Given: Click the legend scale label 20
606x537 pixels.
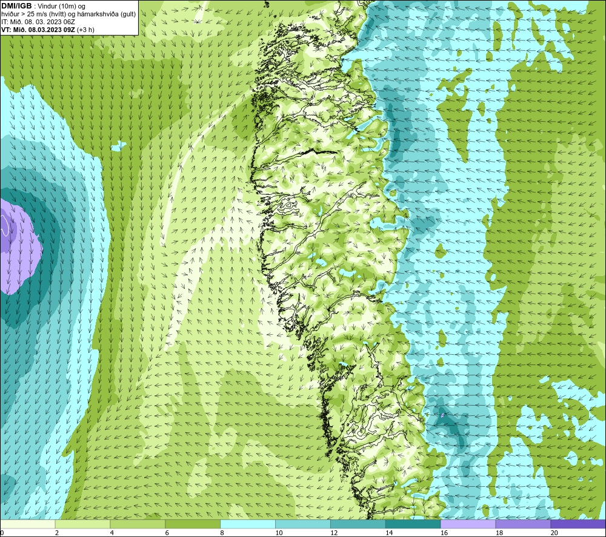Looking at the screenshot, I should point(554,533).
